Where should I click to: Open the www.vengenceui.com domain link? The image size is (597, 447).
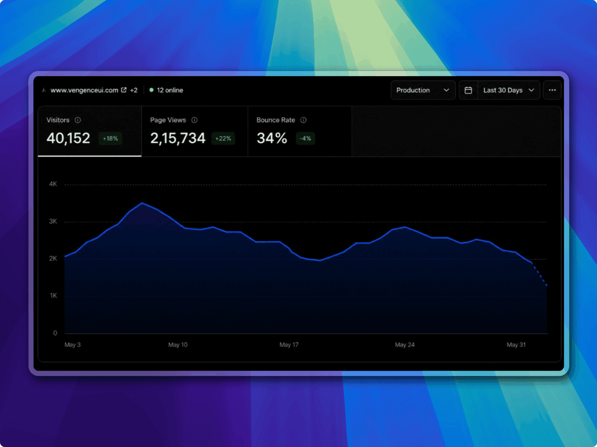click(x=84, y=90)
